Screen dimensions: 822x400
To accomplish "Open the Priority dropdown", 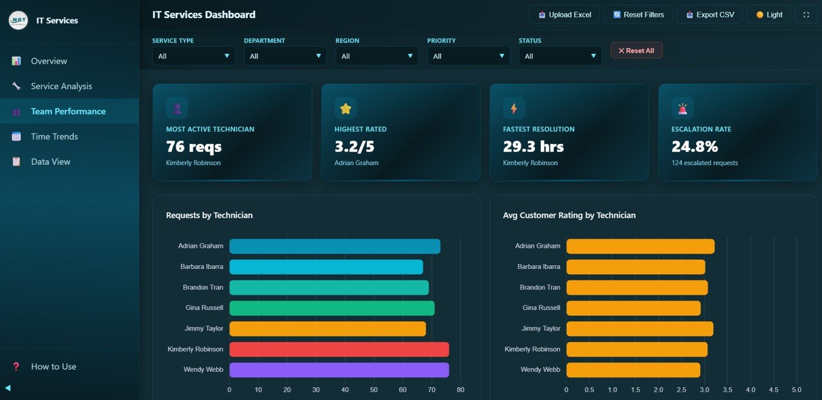I will click(468, 56).
